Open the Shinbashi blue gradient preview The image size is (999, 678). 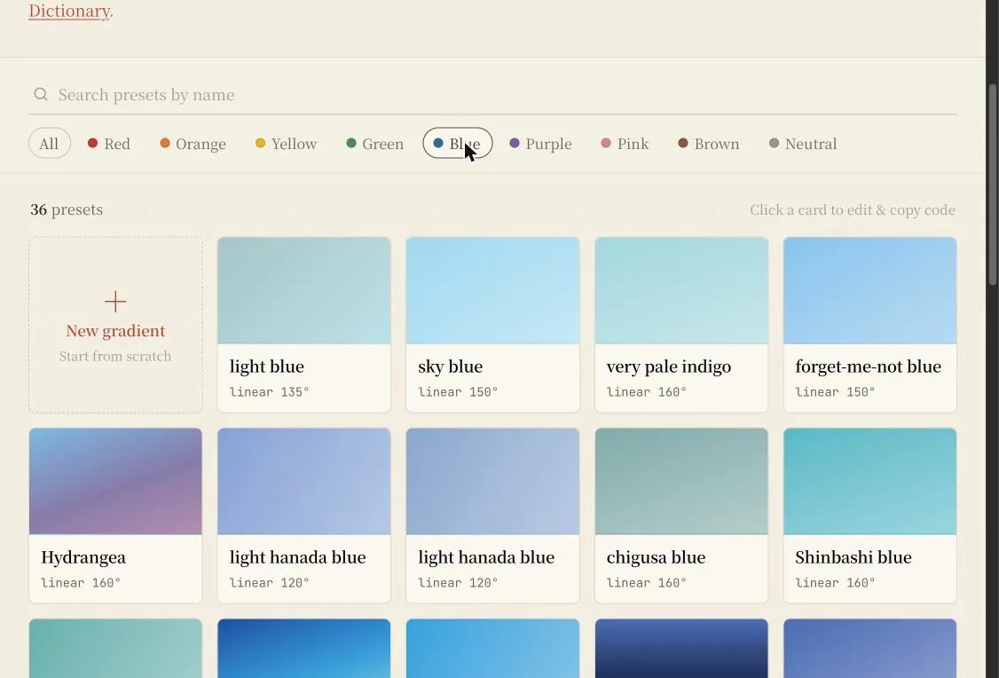869,481
